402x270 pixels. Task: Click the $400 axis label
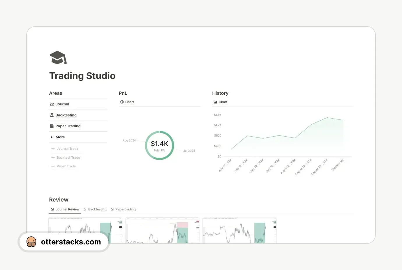tap(218, 146)
